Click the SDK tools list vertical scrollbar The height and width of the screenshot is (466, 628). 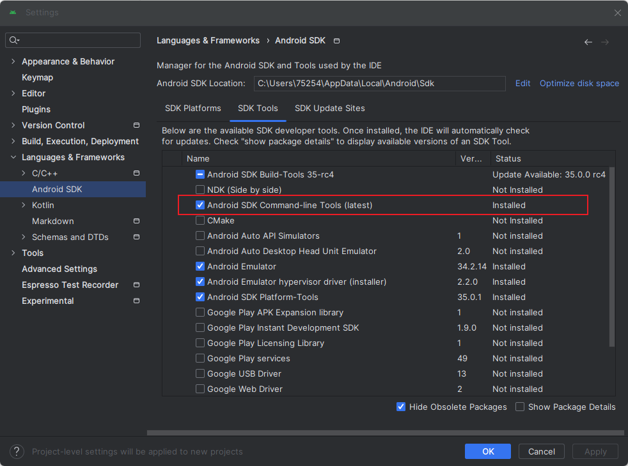612,255
